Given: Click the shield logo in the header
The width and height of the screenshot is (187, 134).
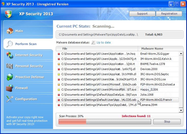Looking at the screenshot, I should point(9,14).
